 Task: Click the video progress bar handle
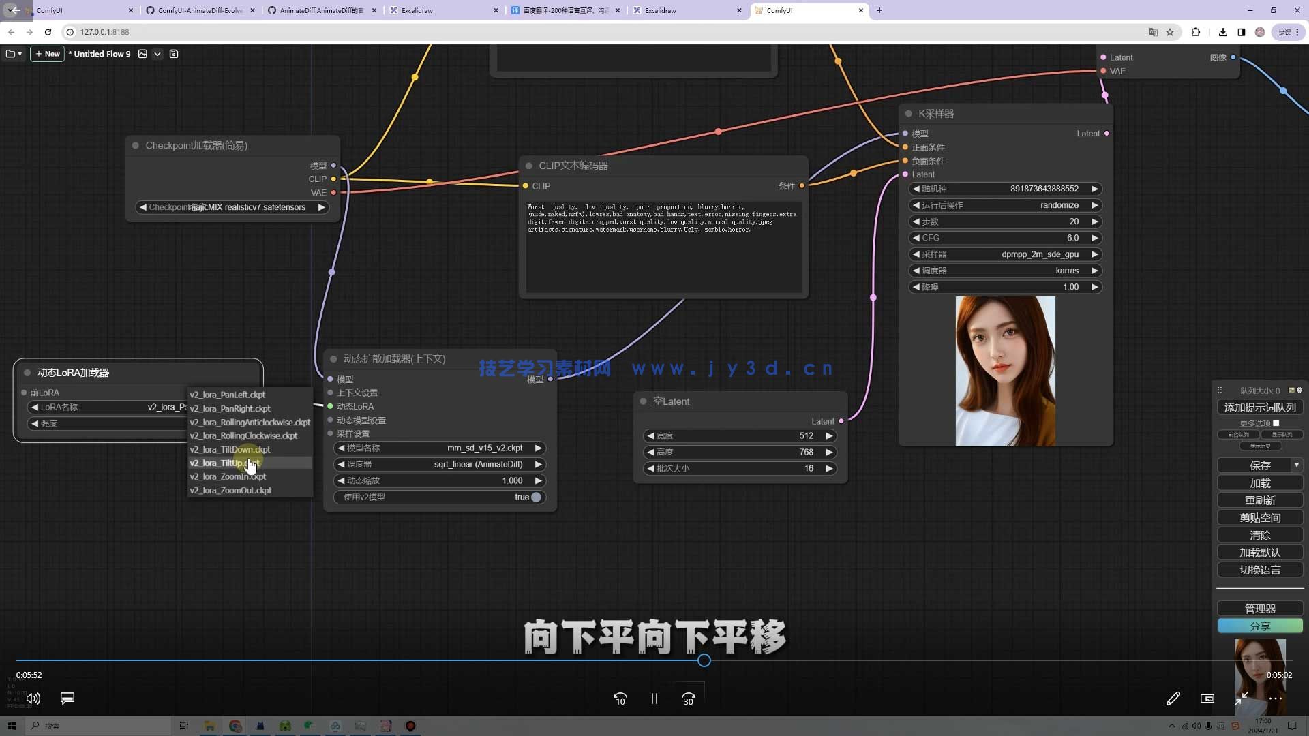(704, 660)
